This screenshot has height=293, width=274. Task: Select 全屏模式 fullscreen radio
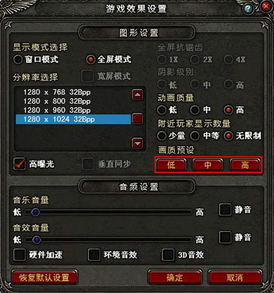(x=91, y=60)
